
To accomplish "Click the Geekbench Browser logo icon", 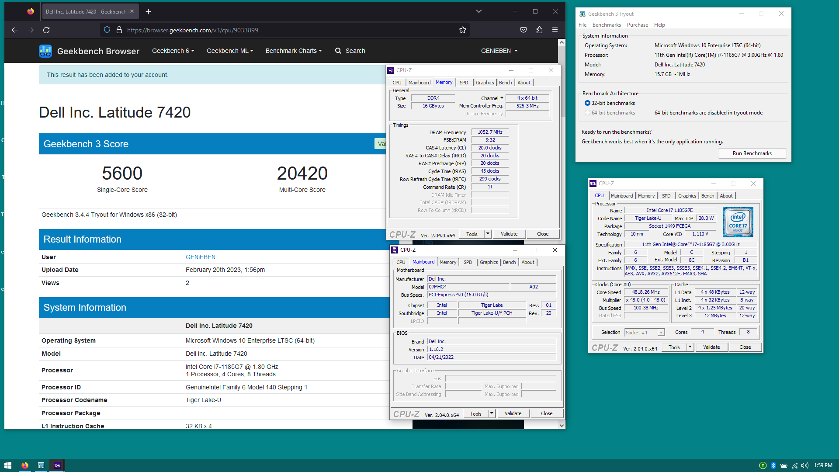I will click(x=45, y=51).
